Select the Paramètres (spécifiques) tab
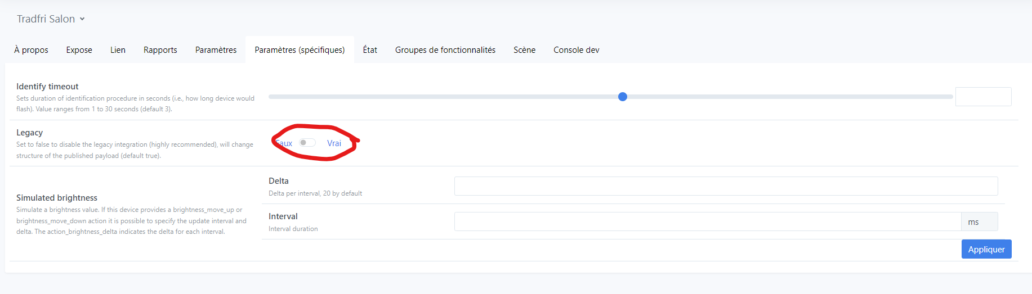This screenshot has width=1032, height=294. pos(300,50)
